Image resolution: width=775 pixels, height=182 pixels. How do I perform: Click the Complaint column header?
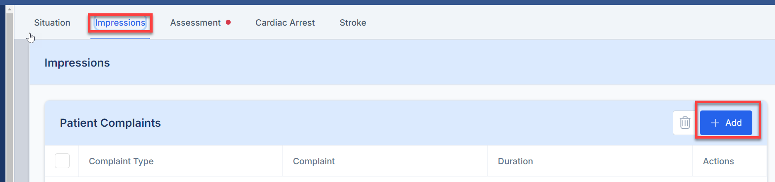point(314,161)
